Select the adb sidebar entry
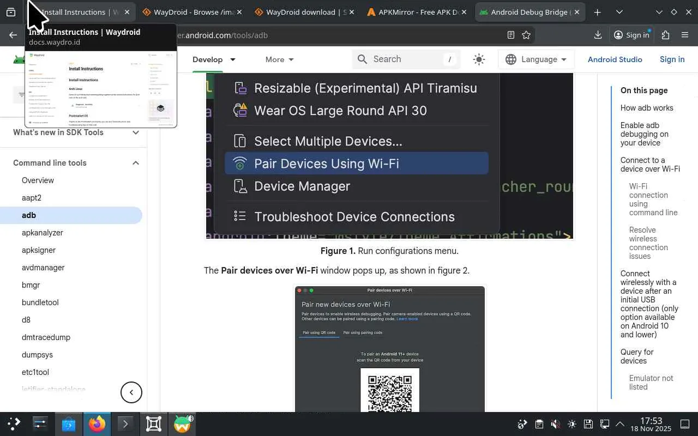Viewport: 698px width, 436px height. 71,215
